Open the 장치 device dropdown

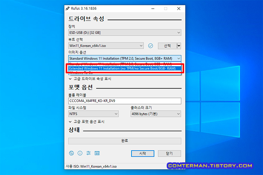tap(125, 33)
